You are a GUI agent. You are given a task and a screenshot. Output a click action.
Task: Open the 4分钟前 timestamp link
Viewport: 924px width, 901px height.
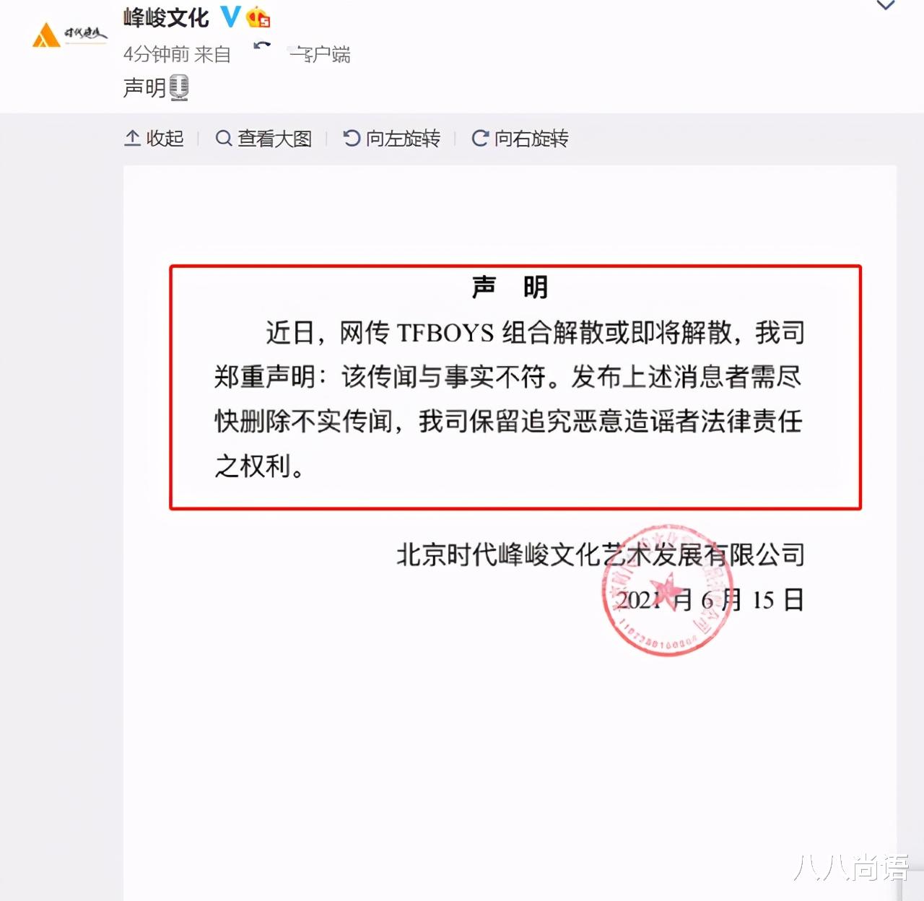[156, 54]
